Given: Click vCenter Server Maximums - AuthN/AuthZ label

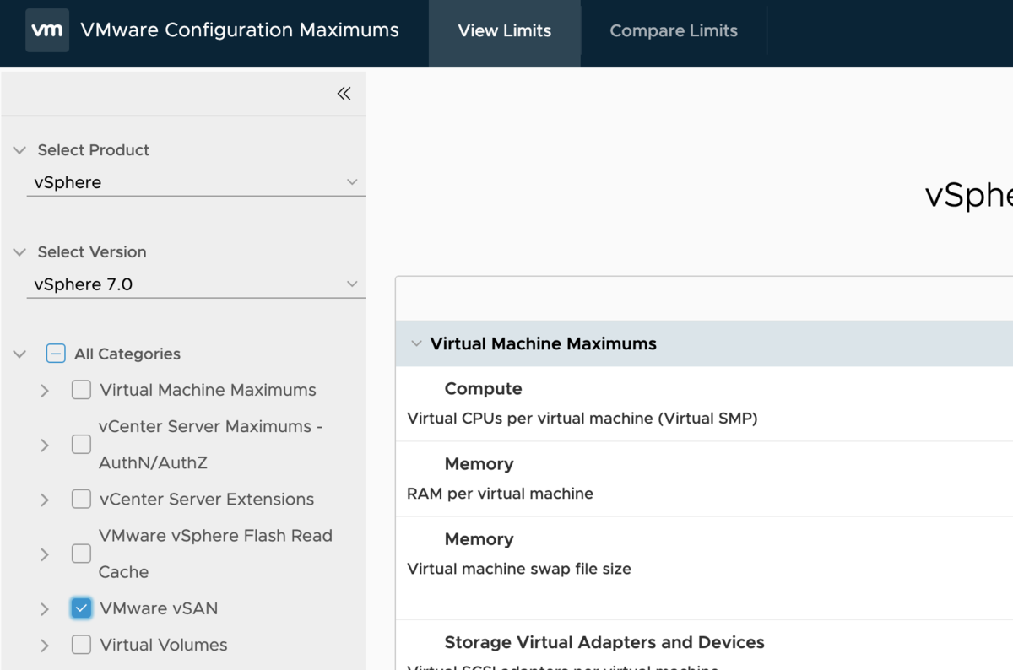Looking at the screenshot, I should point(210,445).
